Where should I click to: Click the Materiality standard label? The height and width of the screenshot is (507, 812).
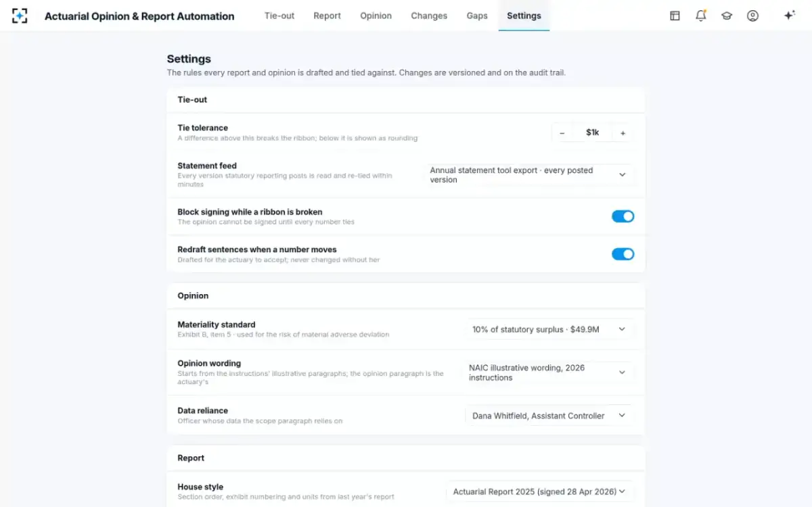tap(217, 324)
